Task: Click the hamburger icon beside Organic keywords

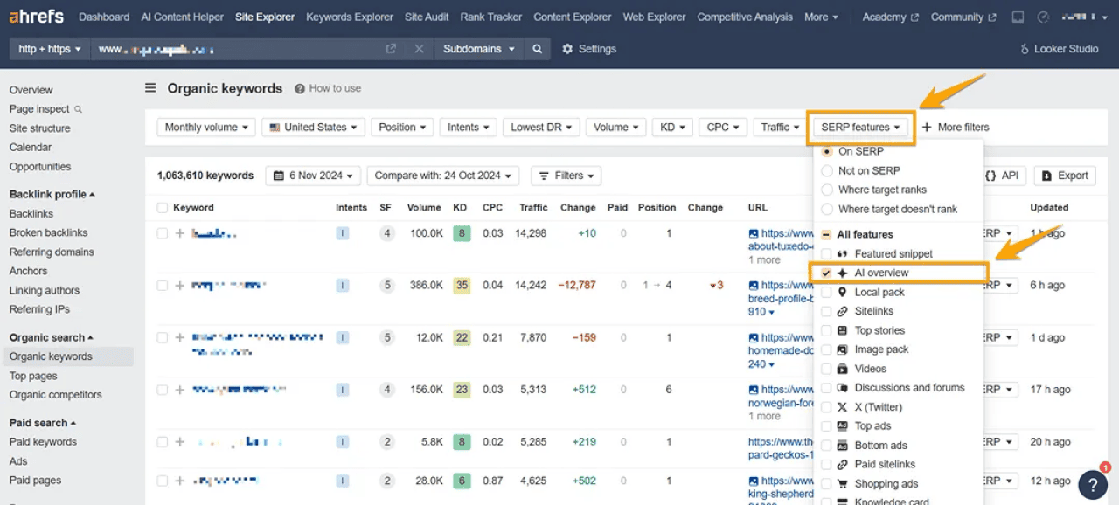Action: click(x=150, y=87)
